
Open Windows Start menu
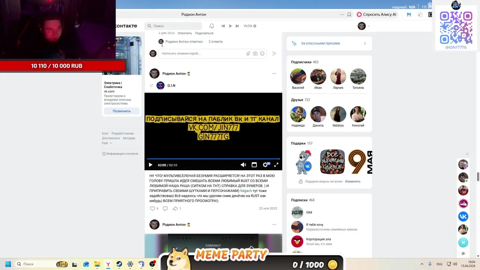[x=8, y=264]
